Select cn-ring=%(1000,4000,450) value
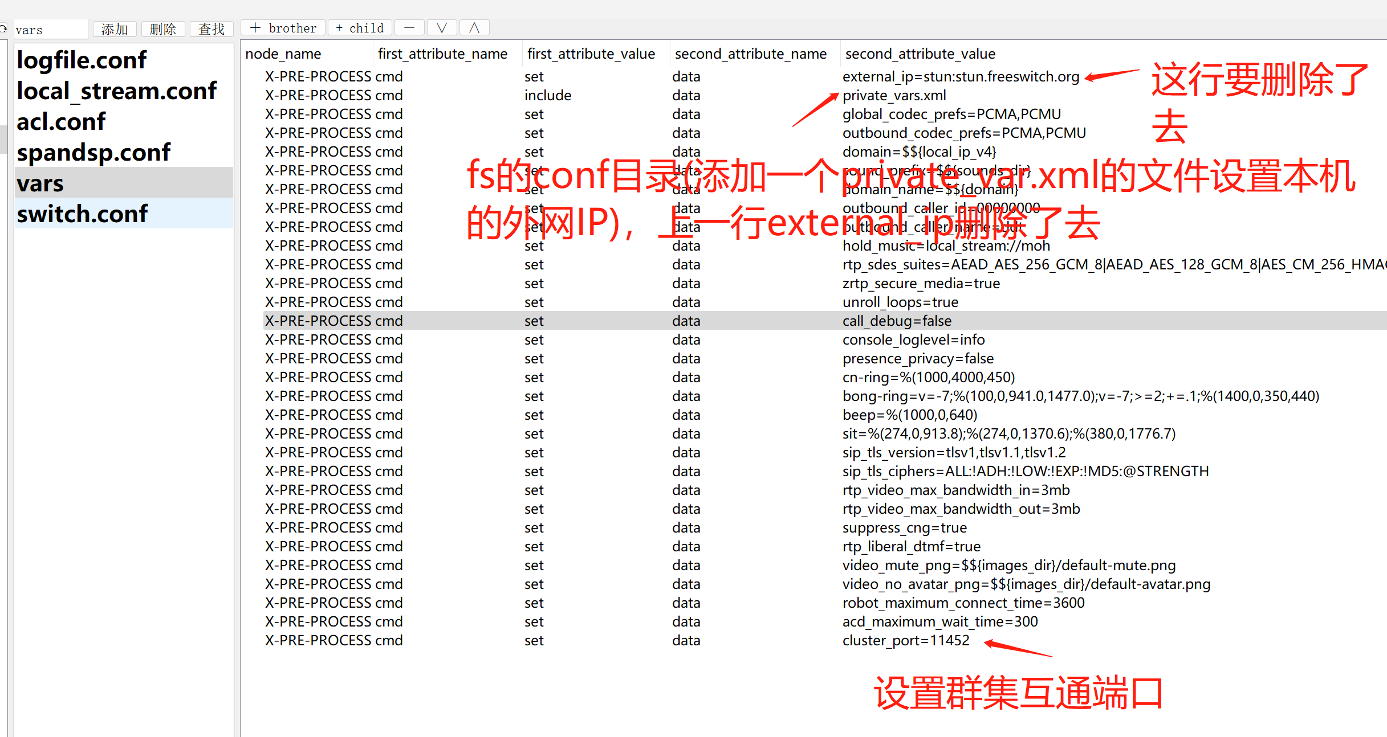The height and width of the screenshot is (737, 1387). click(x=929, y=377)
